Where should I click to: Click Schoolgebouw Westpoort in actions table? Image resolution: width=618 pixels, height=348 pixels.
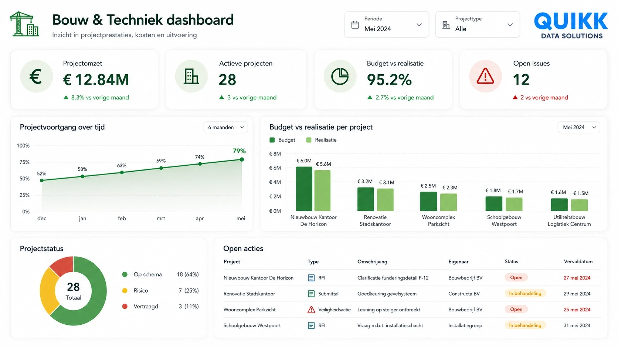click(x=252, y=325)
